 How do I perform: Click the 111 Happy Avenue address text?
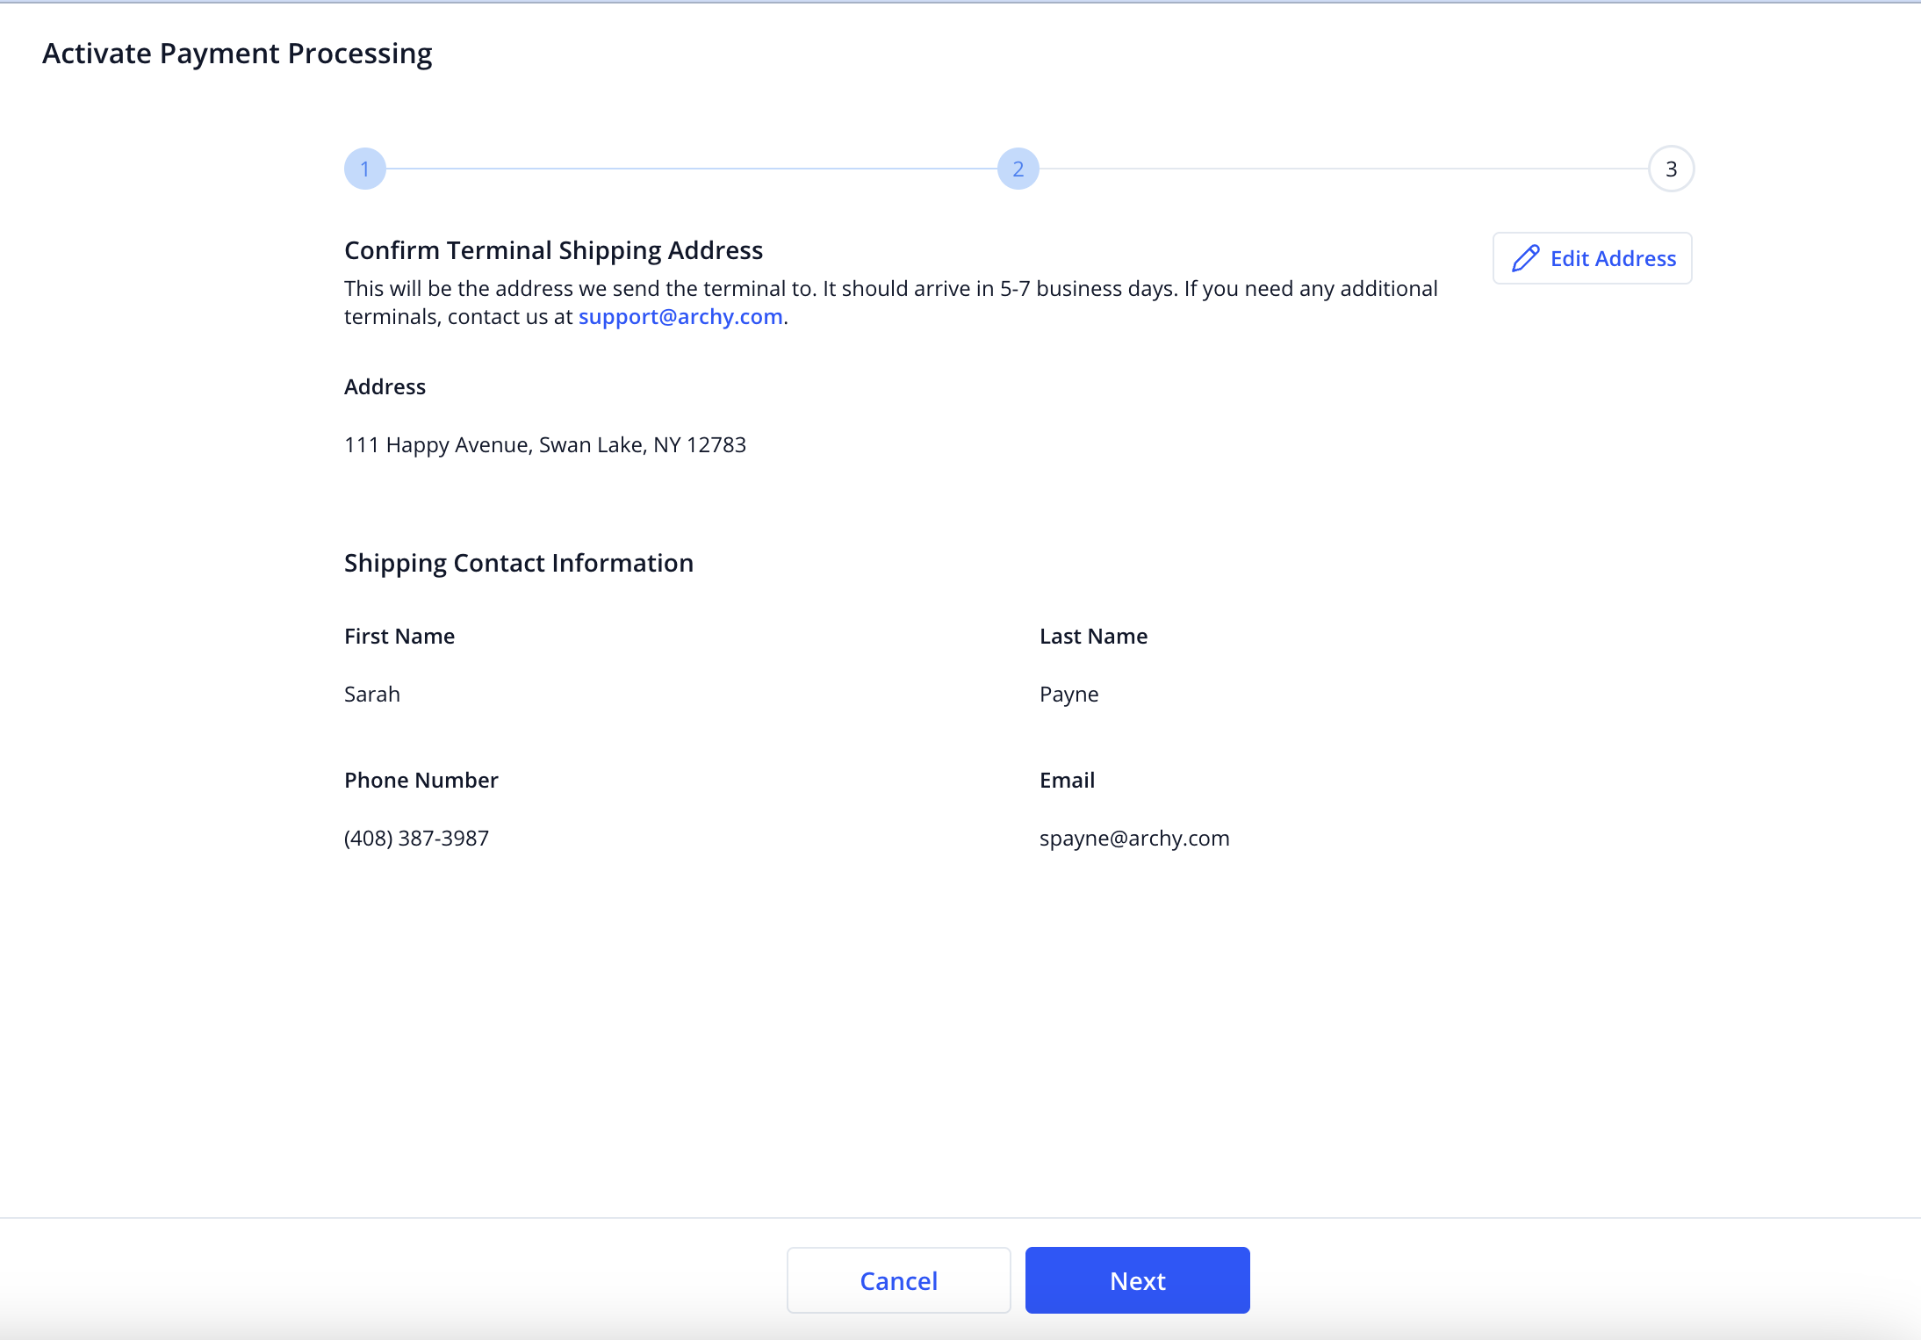545,444
